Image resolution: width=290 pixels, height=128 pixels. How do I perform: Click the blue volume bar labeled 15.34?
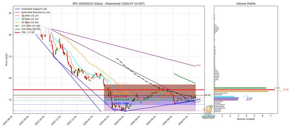[226, 98]
